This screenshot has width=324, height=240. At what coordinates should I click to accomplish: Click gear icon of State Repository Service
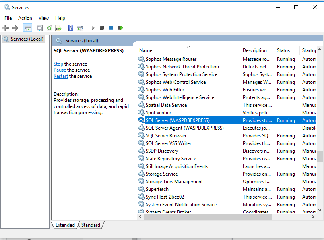point(142,158)
